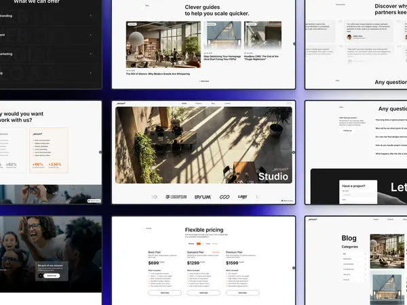Expand the 'Do I own the final designs' question

tap(391, 137)
